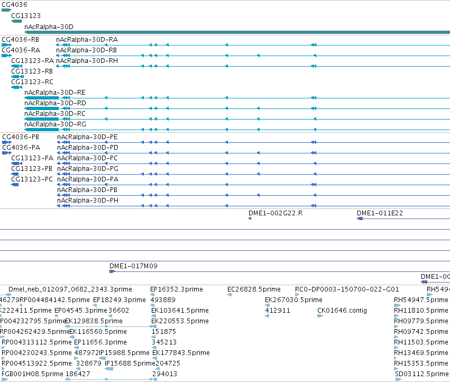Image resolution: width=450 pixels, height=382 pixels.
Task: Click the RH54947.5prime feature label
Action: tap(421, 300)
